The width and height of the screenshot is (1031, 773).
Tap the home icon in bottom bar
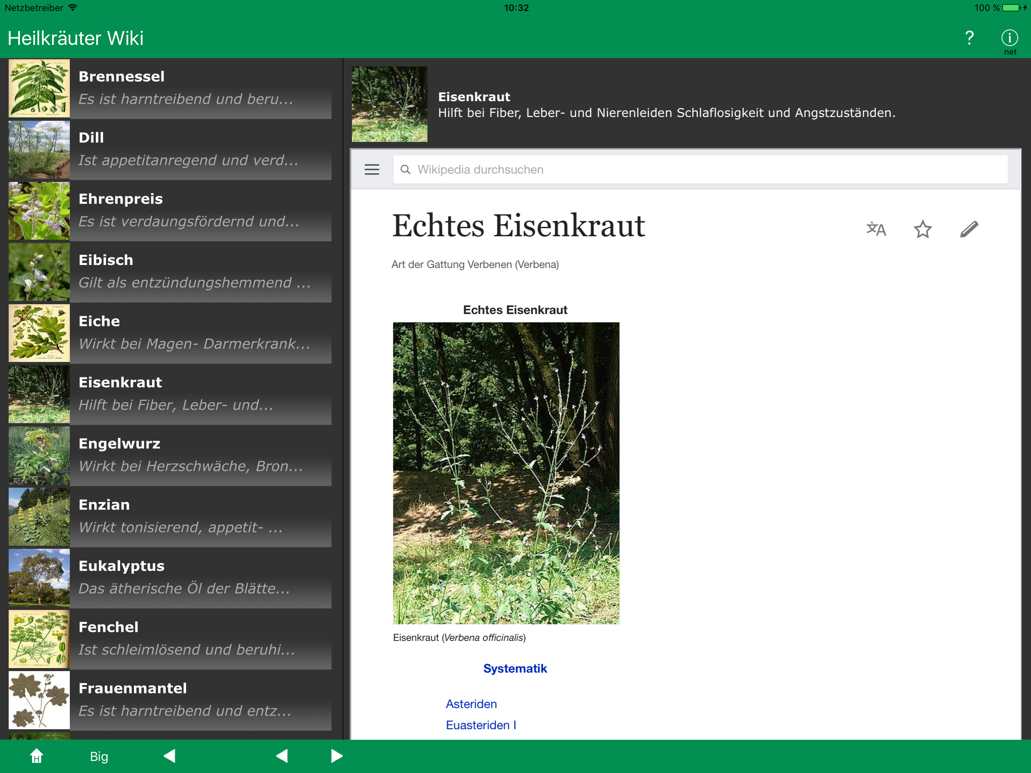[x=36, y=756]
